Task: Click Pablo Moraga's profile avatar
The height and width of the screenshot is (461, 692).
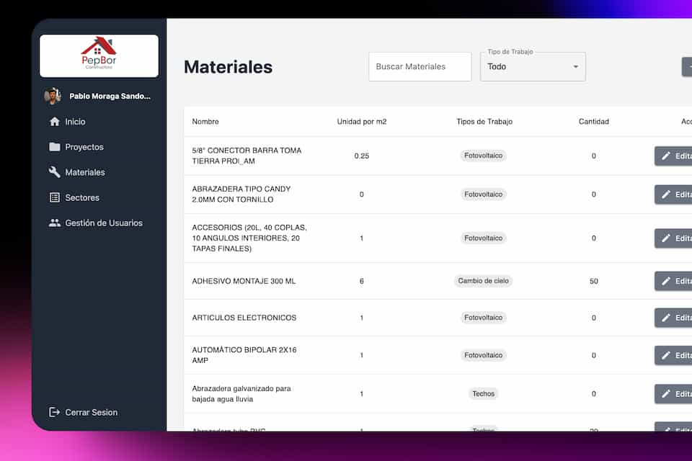Action: tap(52, 95)
